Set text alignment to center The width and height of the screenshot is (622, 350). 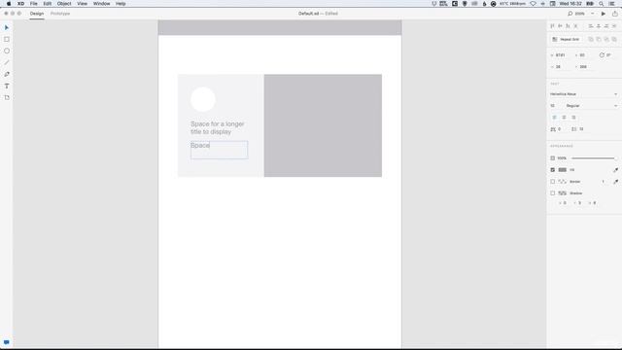click(564, 118)
